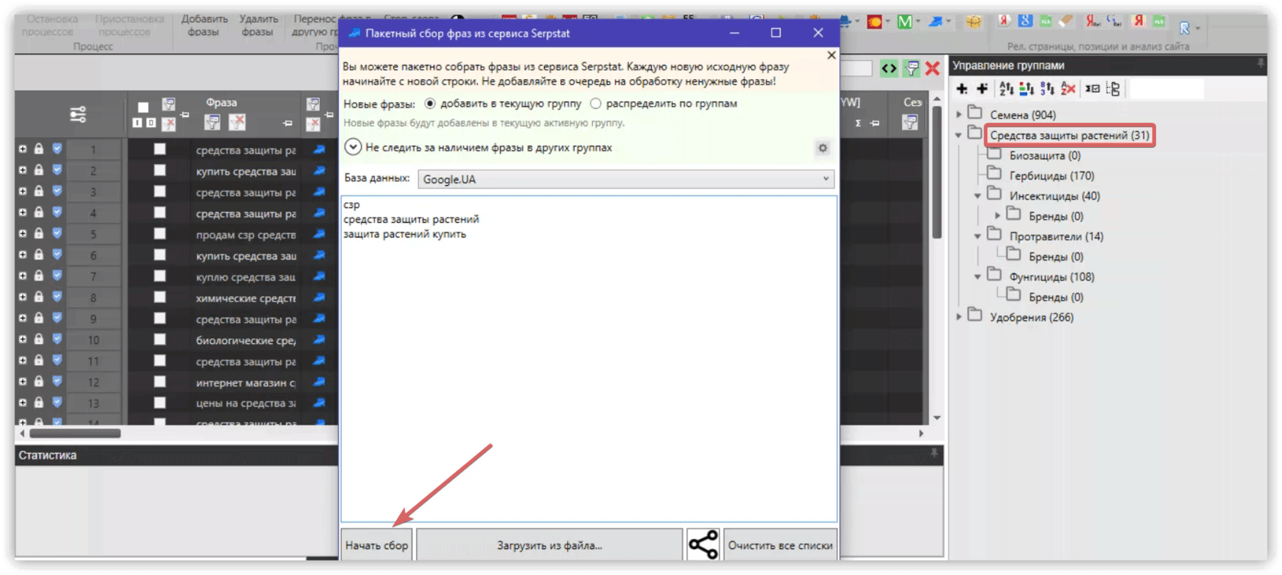Open the gear settings in Serpstat dialog

coord(823,148)
